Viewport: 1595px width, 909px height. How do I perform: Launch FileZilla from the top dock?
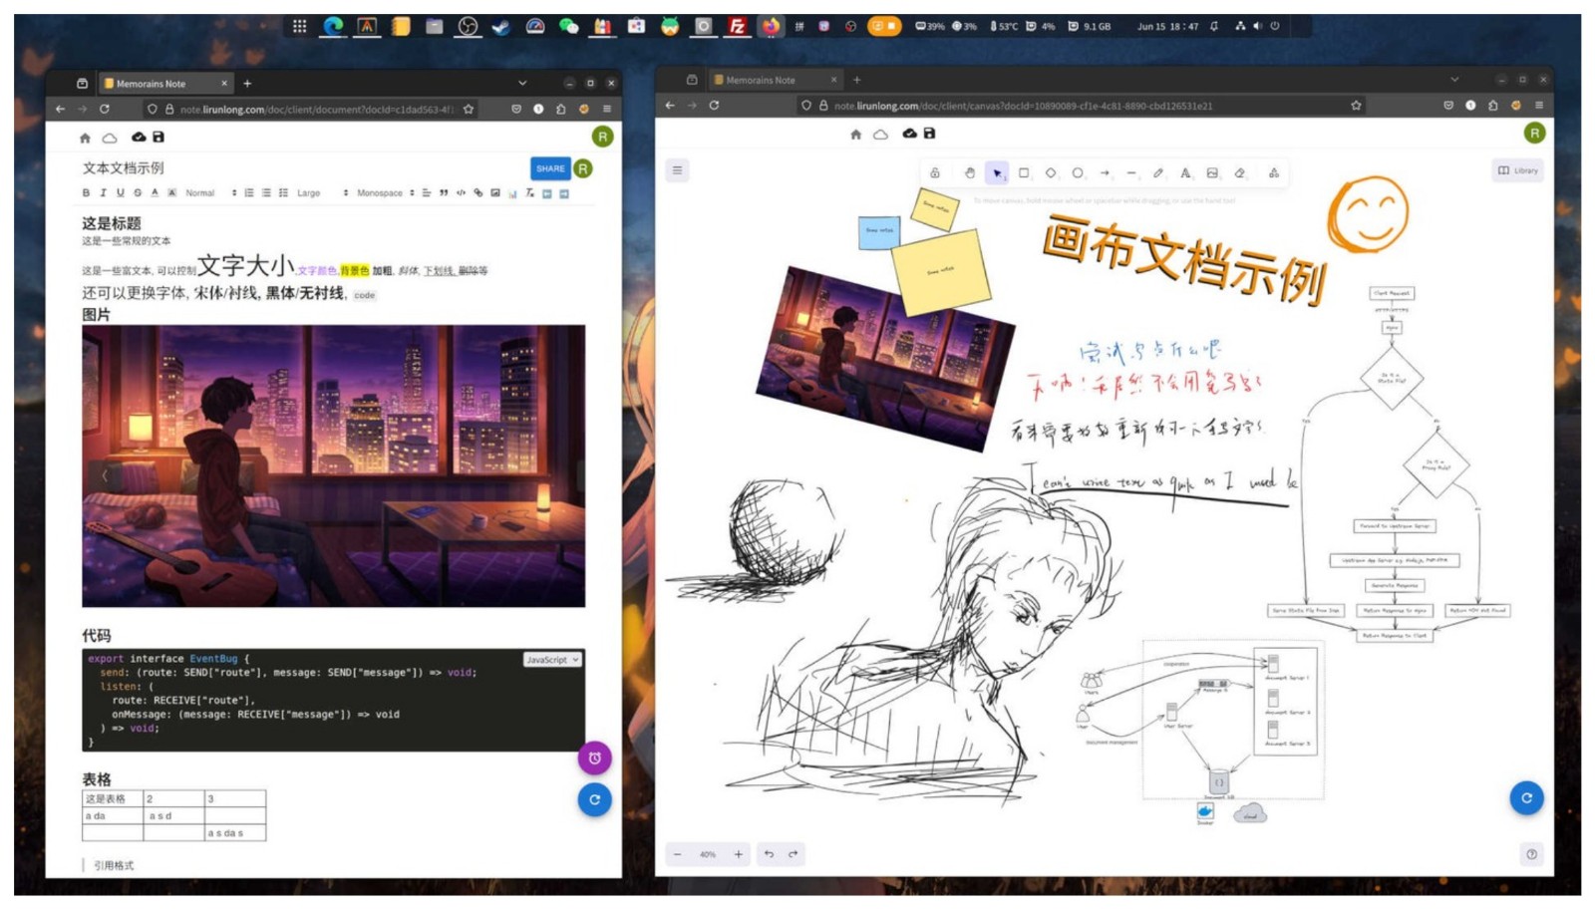(737, 27)
